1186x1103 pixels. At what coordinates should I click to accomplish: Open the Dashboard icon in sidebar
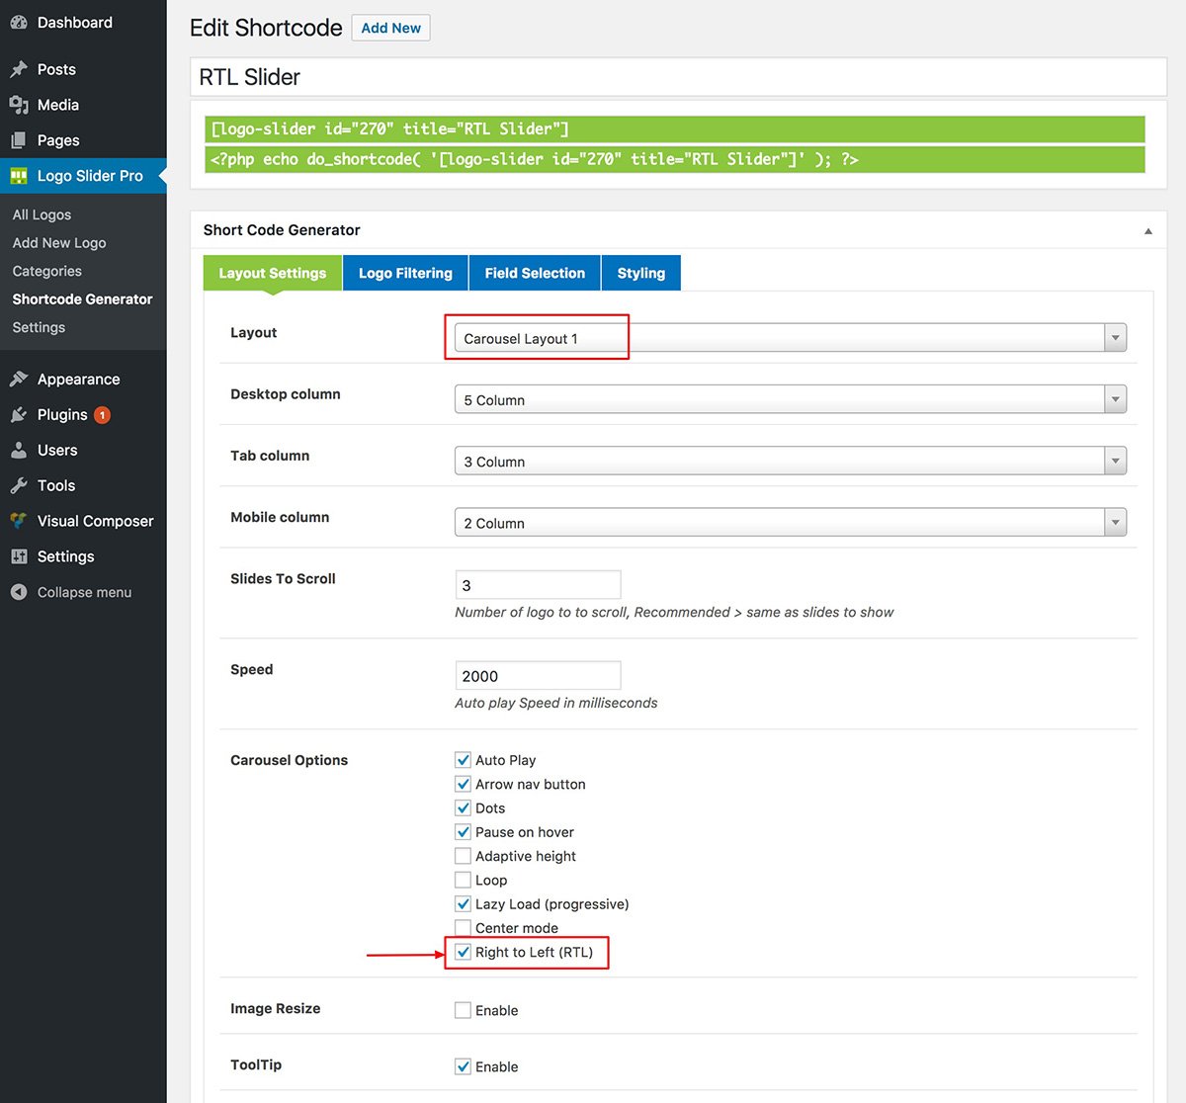18,23
